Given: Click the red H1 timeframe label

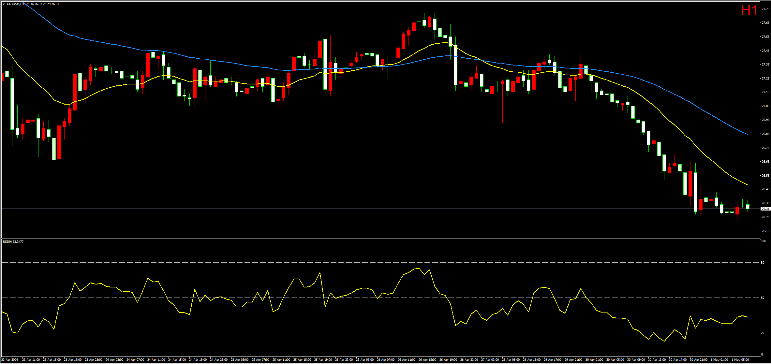Looking at the screenshot, I should 749,10.
